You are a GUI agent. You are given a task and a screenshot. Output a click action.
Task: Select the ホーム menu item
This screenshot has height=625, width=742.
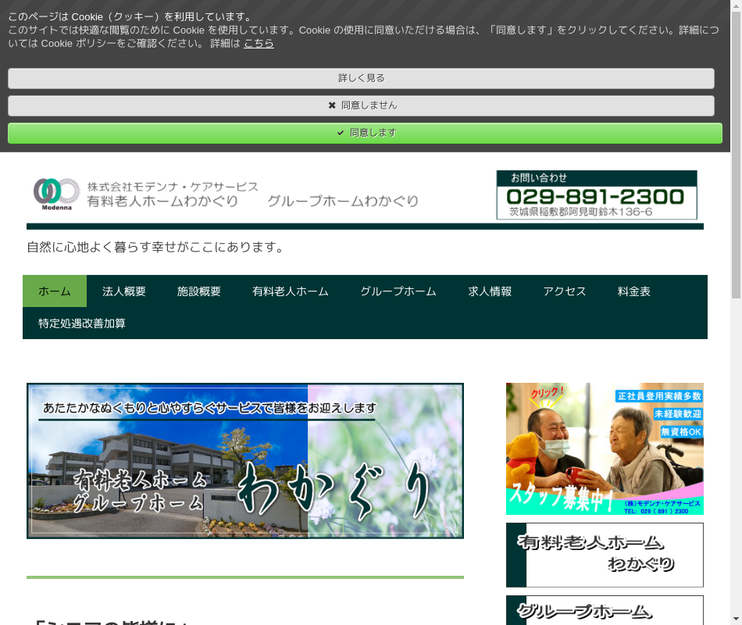(55, 291)
